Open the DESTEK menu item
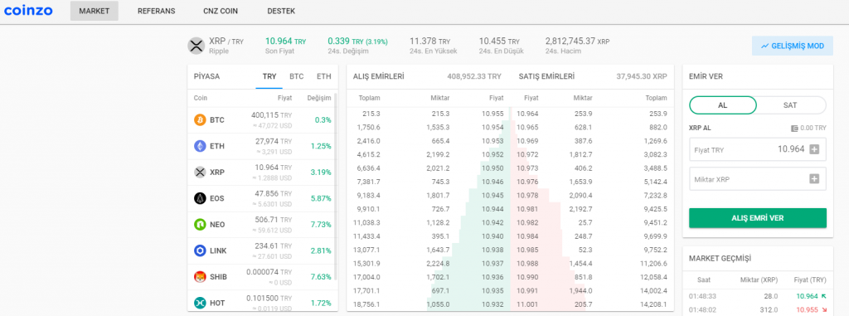Screen dimensions: 849x316 point(282,11)
